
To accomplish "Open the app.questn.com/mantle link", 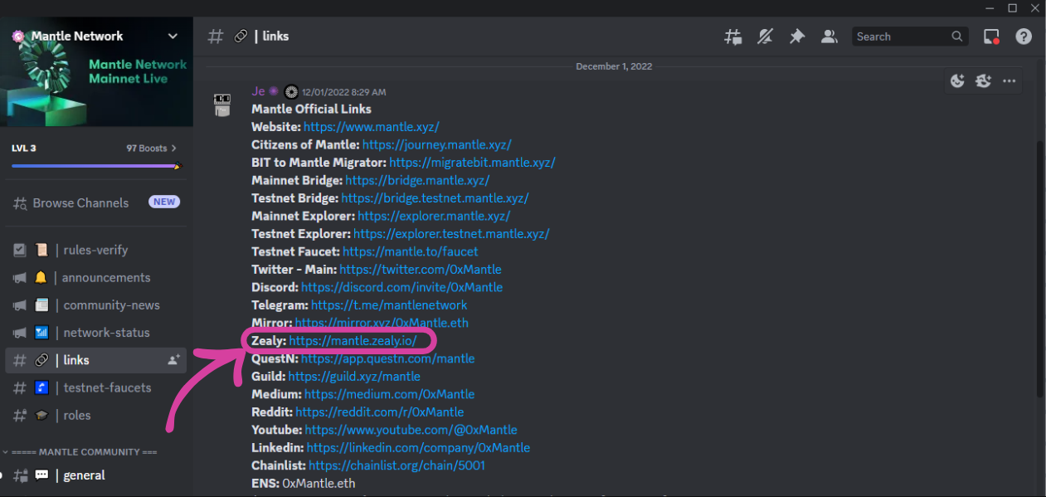I will (x=387, y=358).
